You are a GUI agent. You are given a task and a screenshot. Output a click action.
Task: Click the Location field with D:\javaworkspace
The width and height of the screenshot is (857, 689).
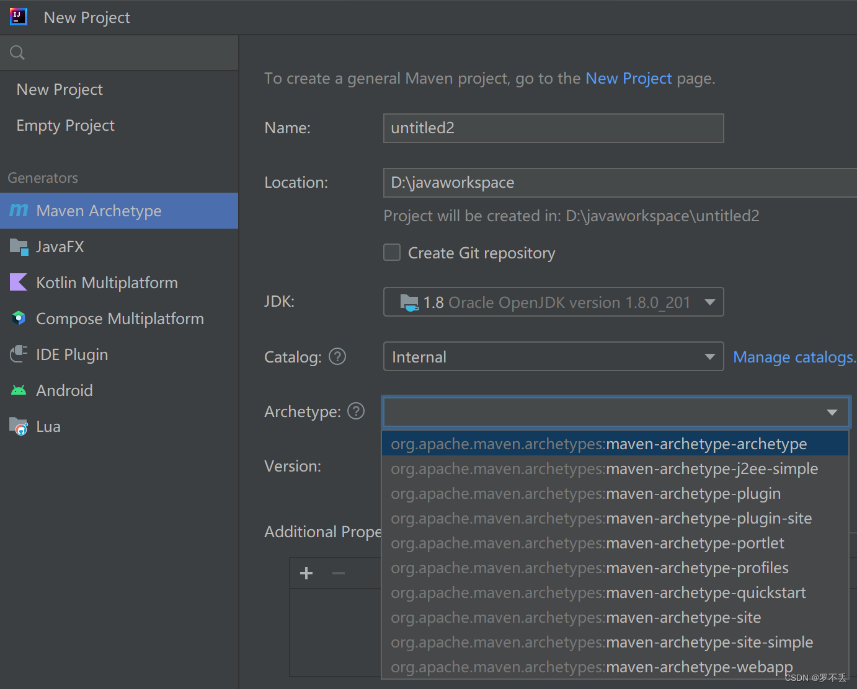click(620, 183)
